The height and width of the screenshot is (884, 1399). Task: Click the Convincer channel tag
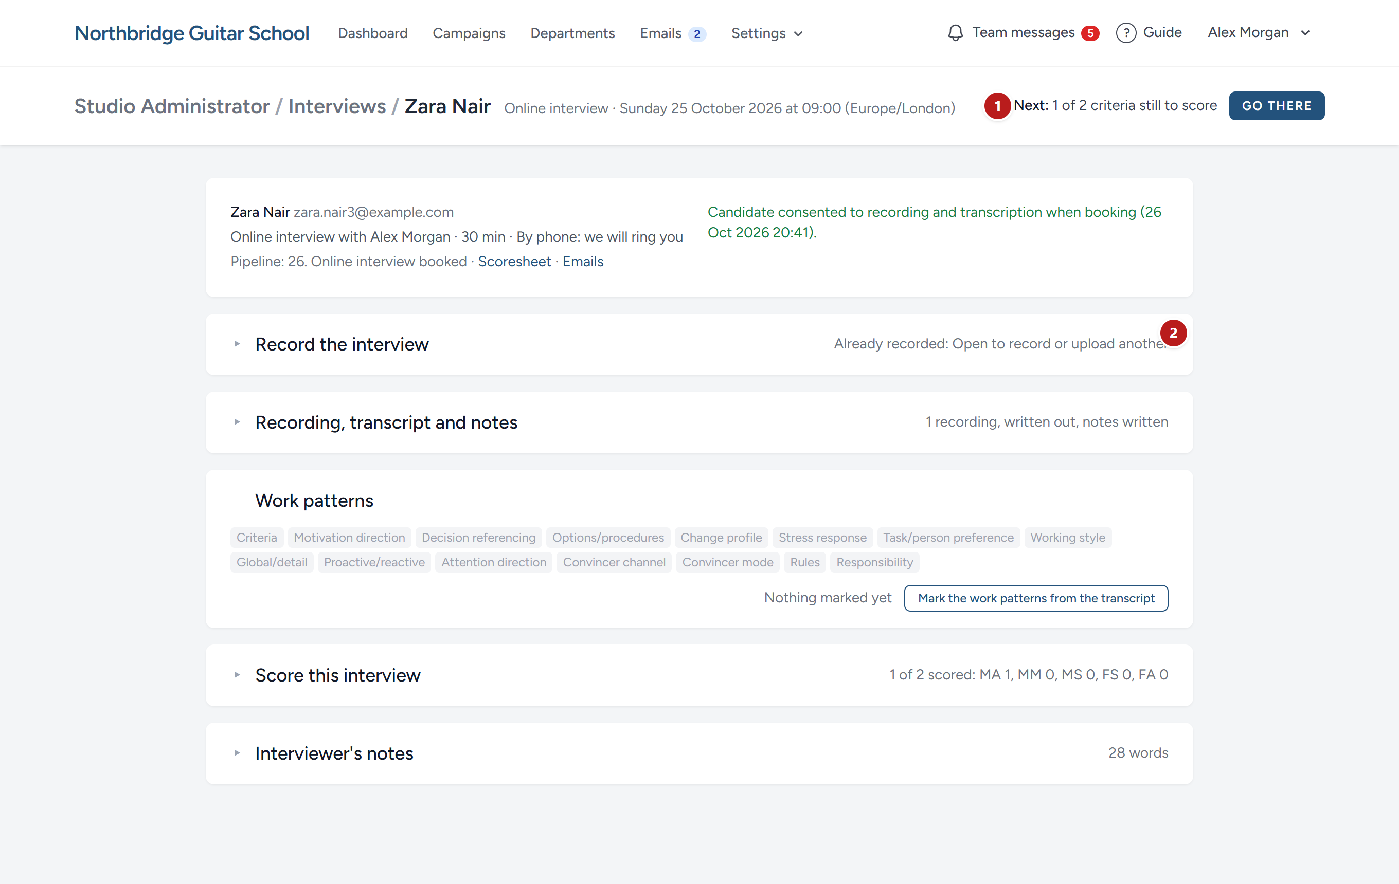pyautogui.click(x=614, y=562)
